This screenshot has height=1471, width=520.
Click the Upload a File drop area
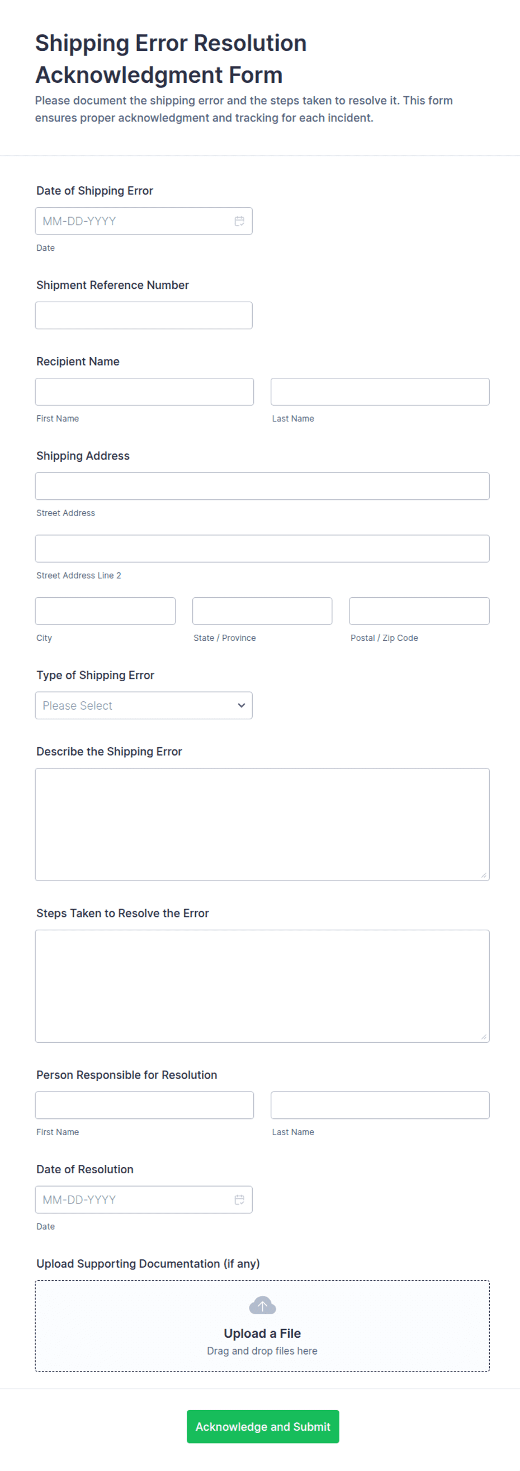tap(262, 1325)
